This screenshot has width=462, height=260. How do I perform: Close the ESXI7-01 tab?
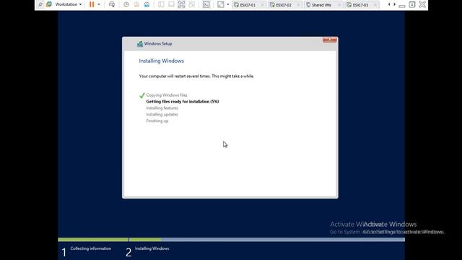point(262,5)
